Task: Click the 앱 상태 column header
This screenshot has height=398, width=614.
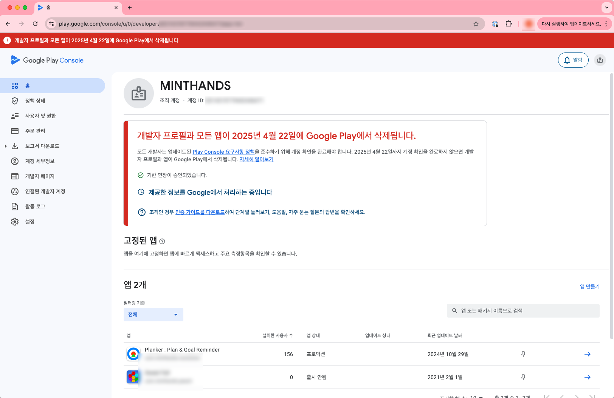Action: pyautogui.click(x=313, y=336)
